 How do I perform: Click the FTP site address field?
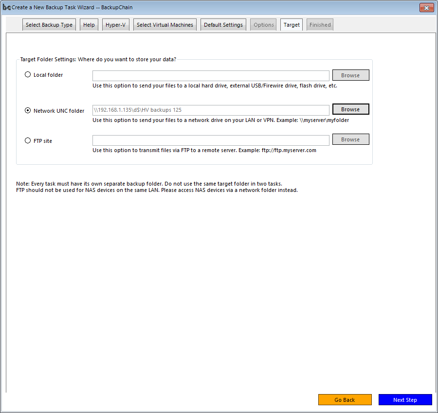click(210, 140)
